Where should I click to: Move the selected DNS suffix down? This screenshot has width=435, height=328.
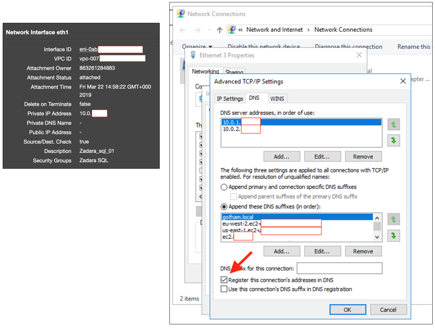(x=393, y=236)
